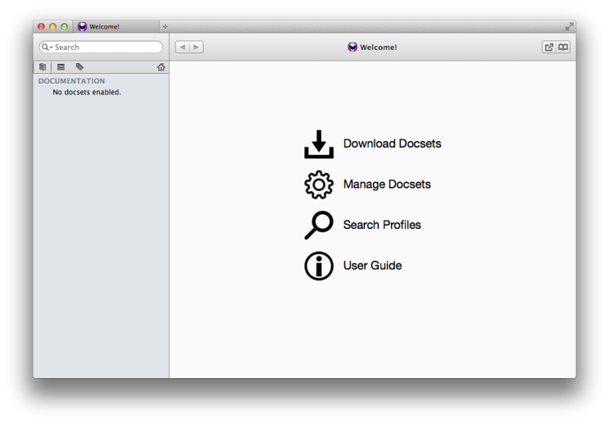Minimize the window with yellow button
Image resolution: width=609 pixels, height=424 pixels.
tap(52, 26)
